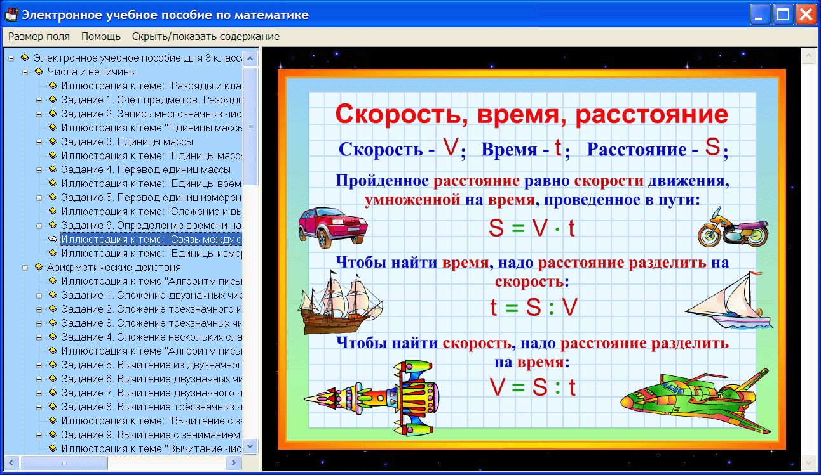Open the 'Размер поля' menu

pyautogui.click(x=39, y=37)
